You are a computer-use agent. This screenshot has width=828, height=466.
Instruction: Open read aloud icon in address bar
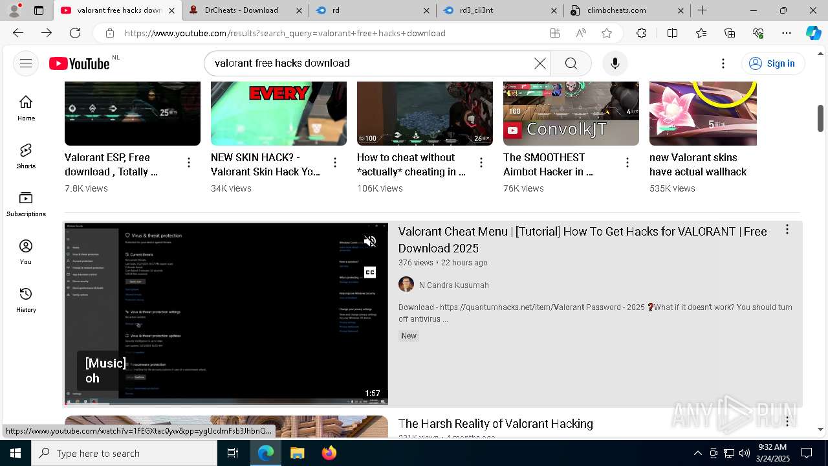581,33
